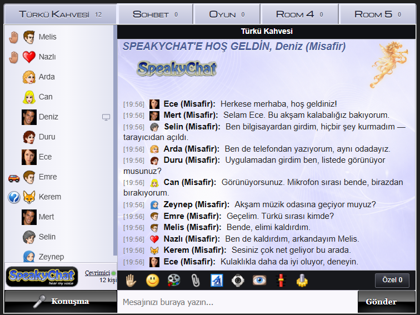The image size is (420, 315).
Task: Click Emre's avatar in user list
Action: click(x=29, y=177)
